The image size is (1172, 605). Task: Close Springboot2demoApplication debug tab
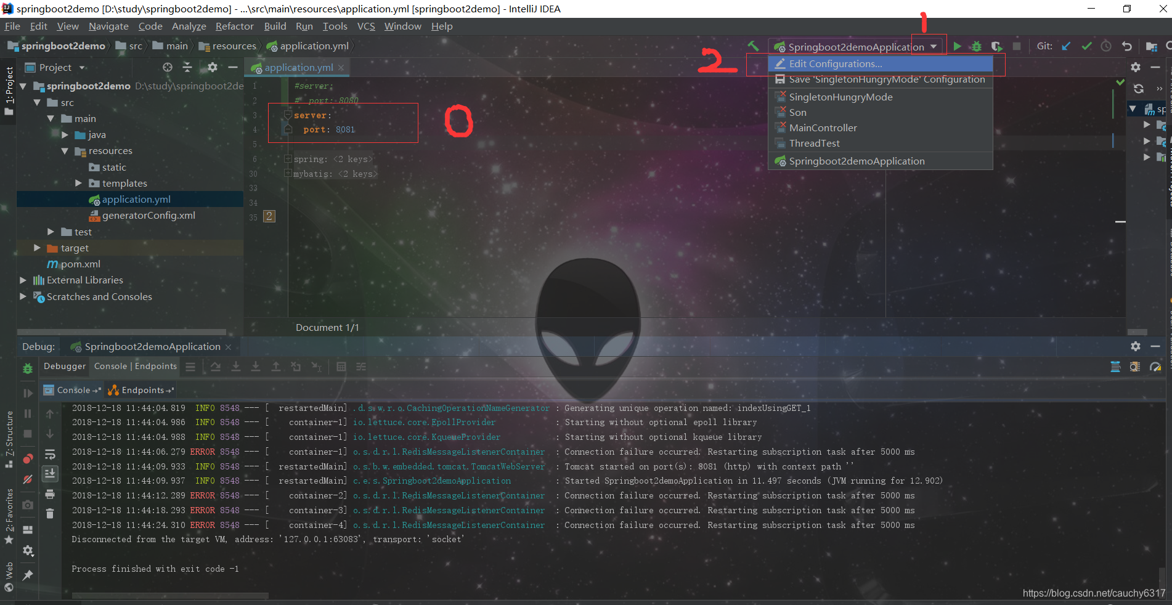pyautogui.click(x=228, y=347)
